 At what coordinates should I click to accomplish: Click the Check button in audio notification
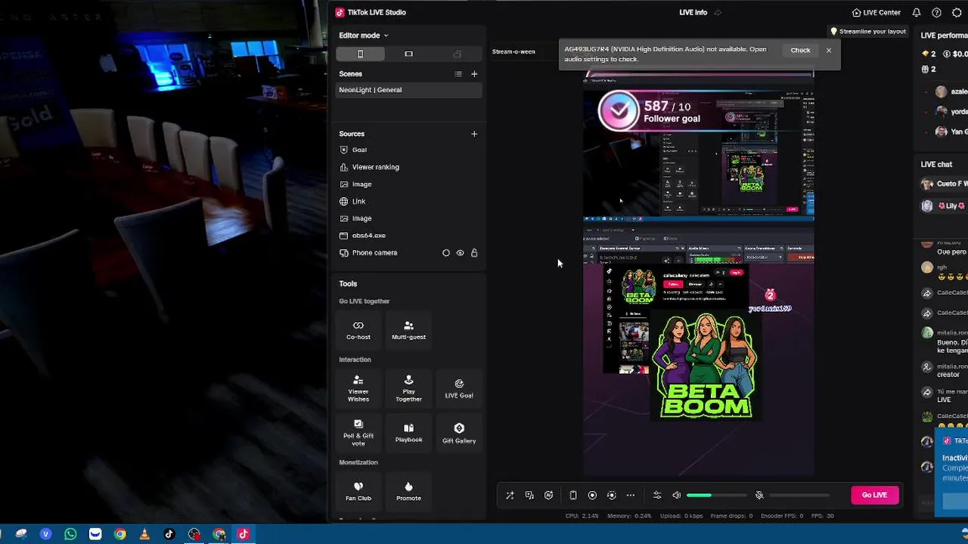coord(800,51)
